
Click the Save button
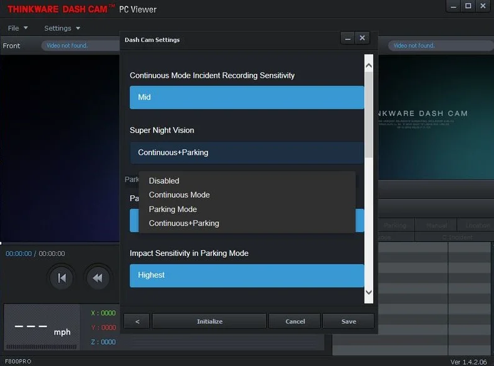[x=348, y=321]
